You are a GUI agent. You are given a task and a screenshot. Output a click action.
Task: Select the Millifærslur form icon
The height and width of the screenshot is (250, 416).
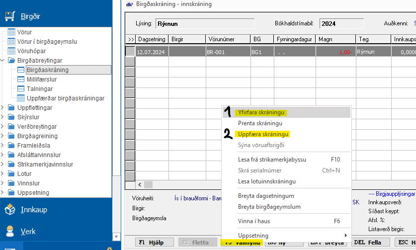pyautogui.click(x=21, y=80)
